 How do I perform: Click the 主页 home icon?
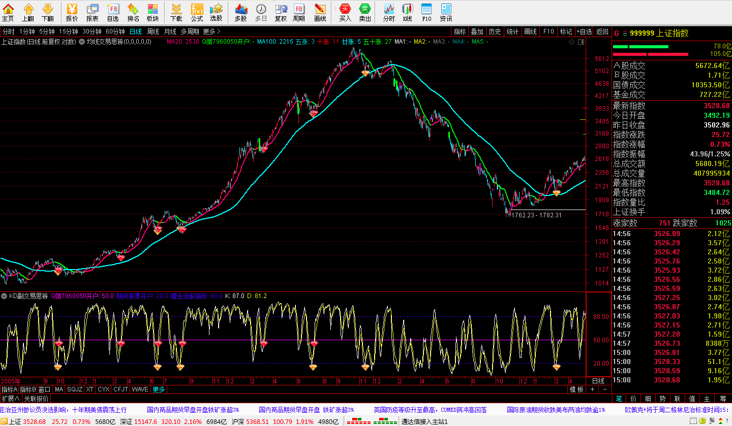tap(8, 12)
